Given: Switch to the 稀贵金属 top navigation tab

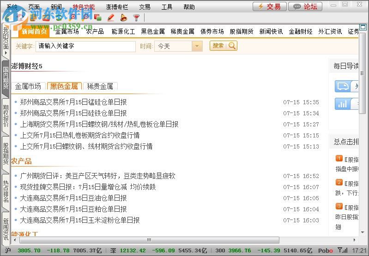Looking at the screenshot, I should tap(182, 31).
